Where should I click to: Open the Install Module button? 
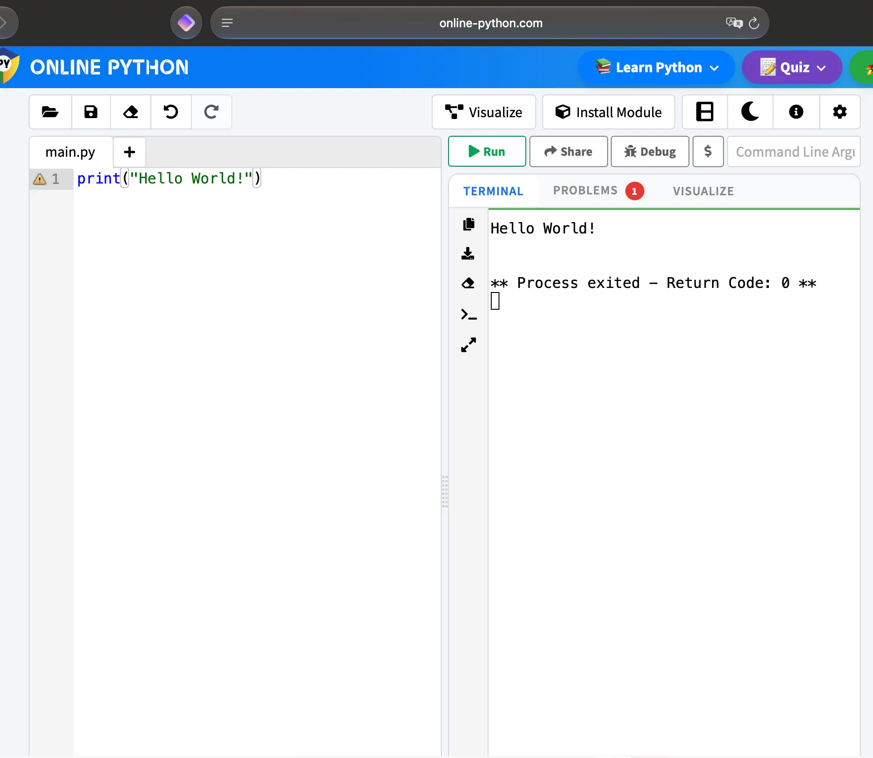point(609,112)
